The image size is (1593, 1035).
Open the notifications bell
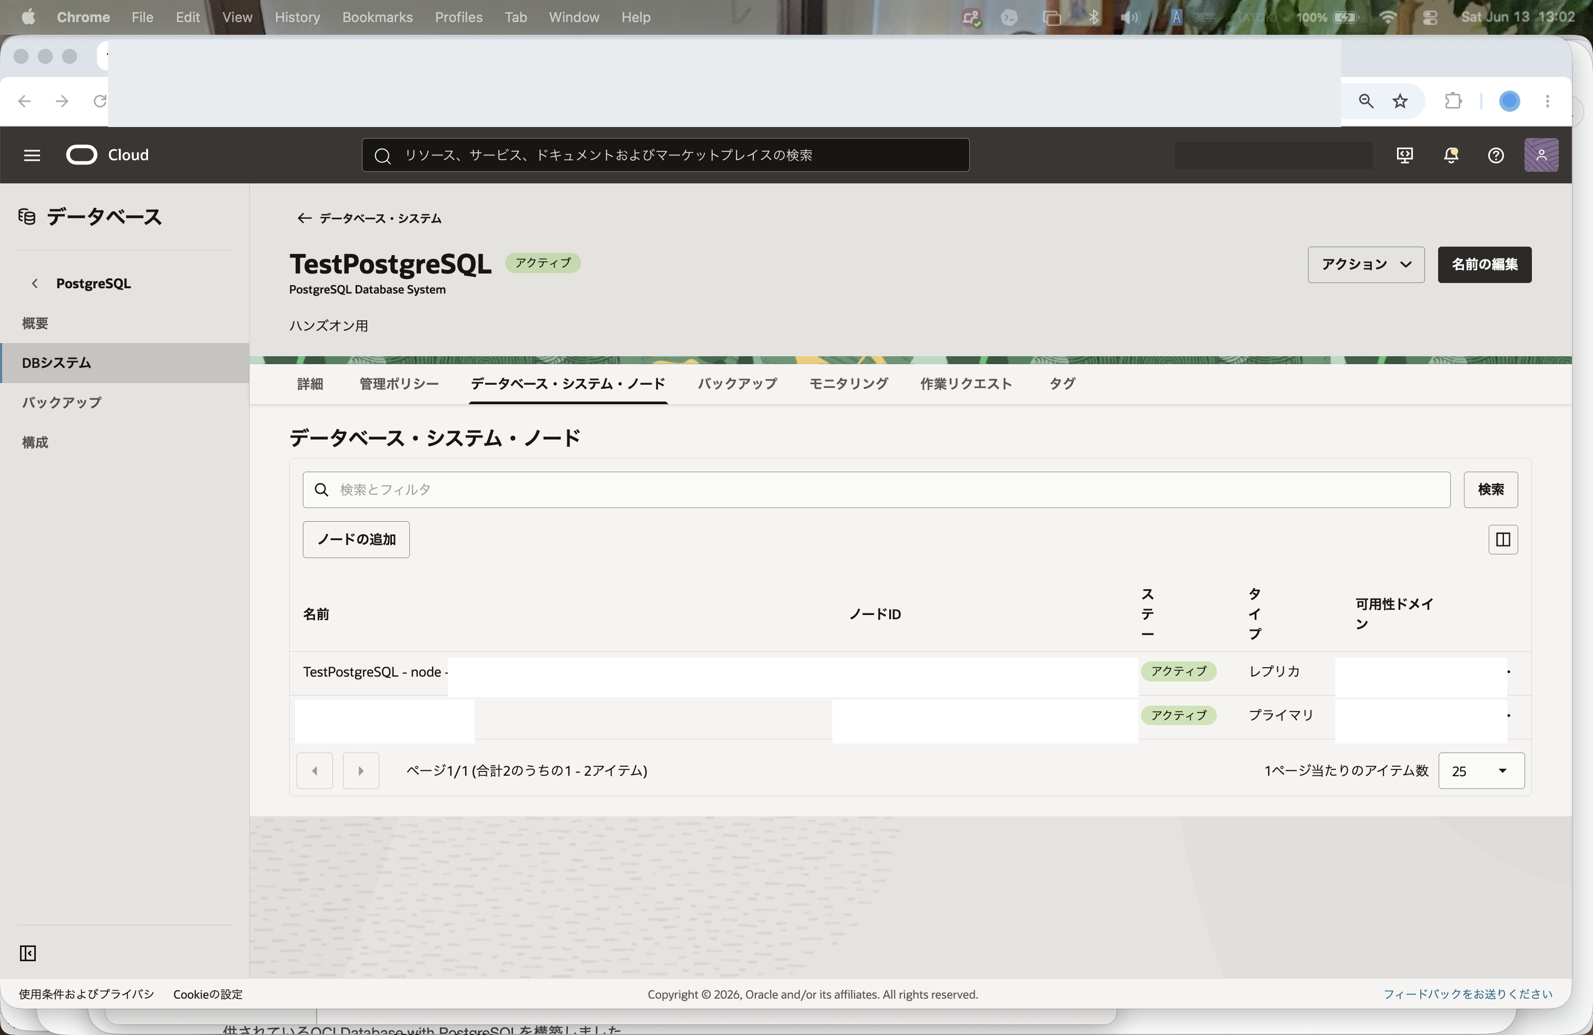[x=1450, y=155]
